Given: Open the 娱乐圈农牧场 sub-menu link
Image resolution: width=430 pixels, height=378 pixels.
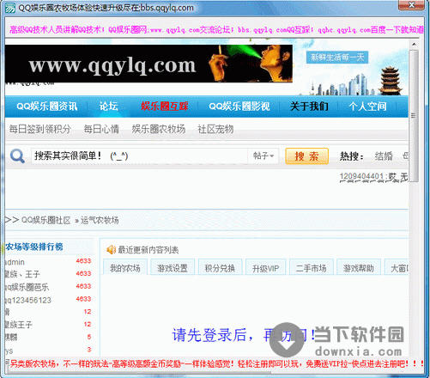Looking at the screenshot, I should click(x=159, y=129).
